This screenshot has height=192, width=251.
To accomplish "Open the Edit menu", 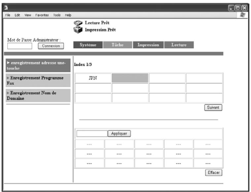I will point(17,15).
